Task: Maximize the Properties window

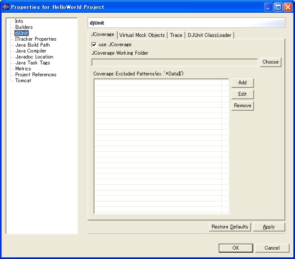Action: (x=278, y=7)
